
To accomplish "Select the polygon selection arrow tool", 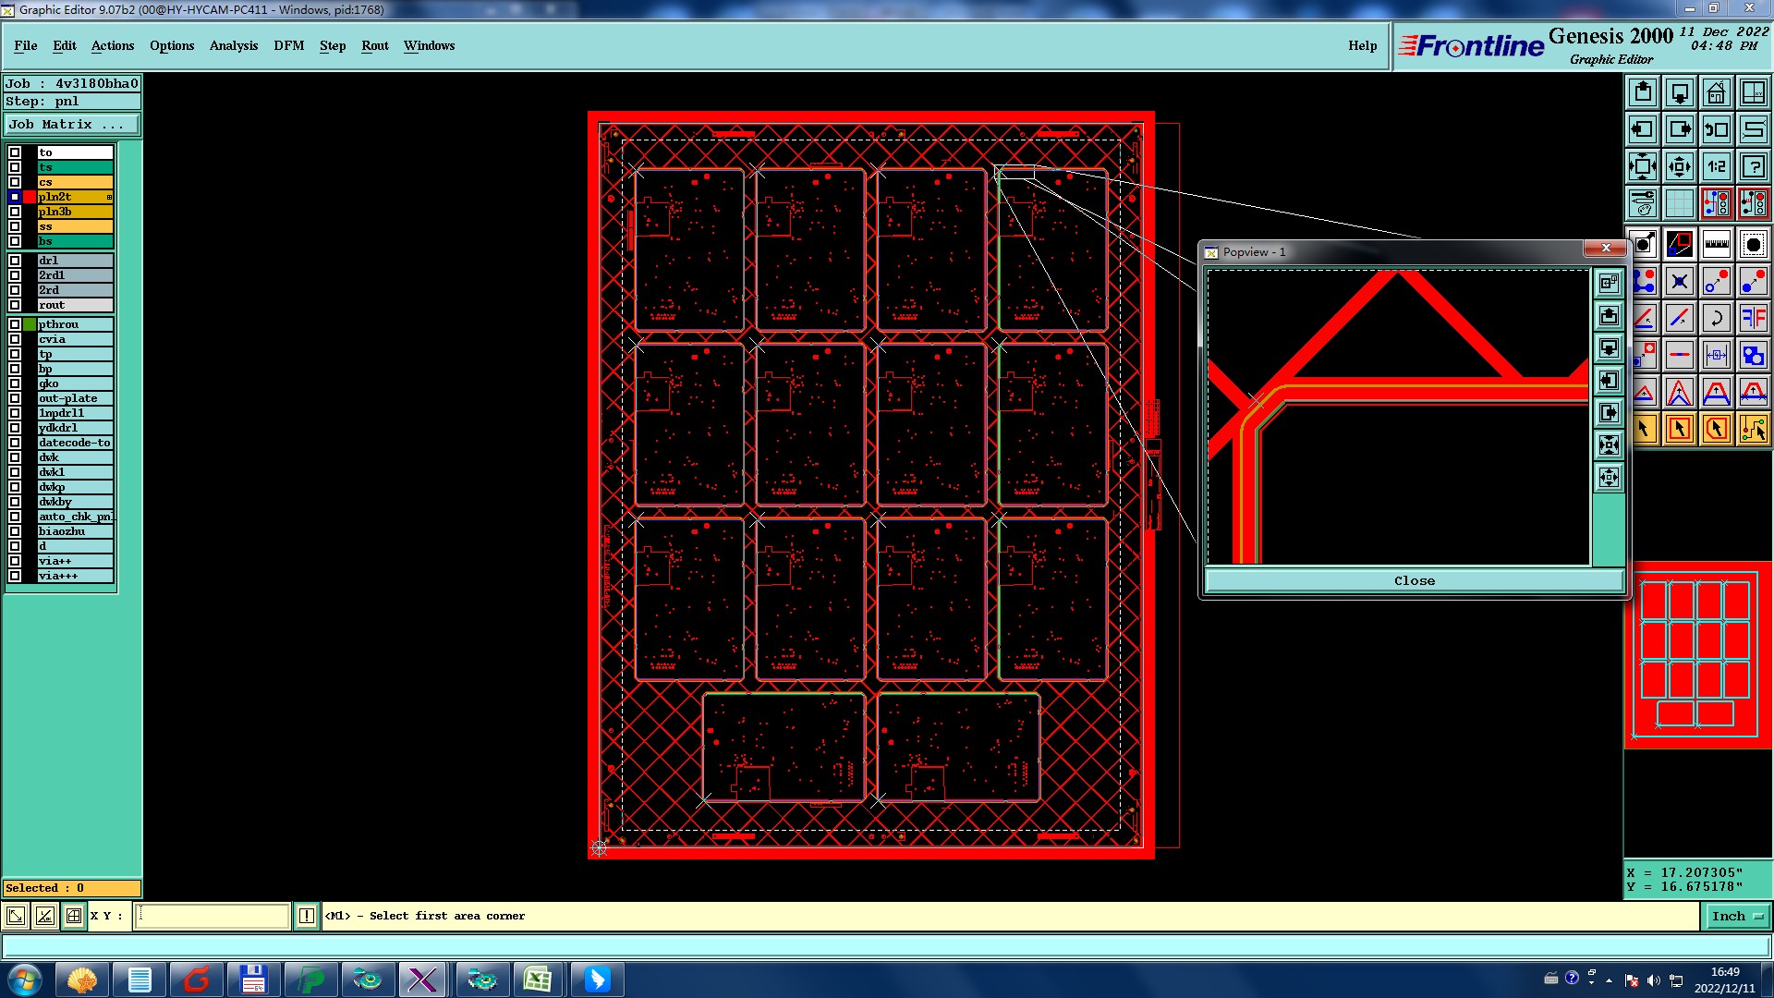I will click(x=1716, y=429).
